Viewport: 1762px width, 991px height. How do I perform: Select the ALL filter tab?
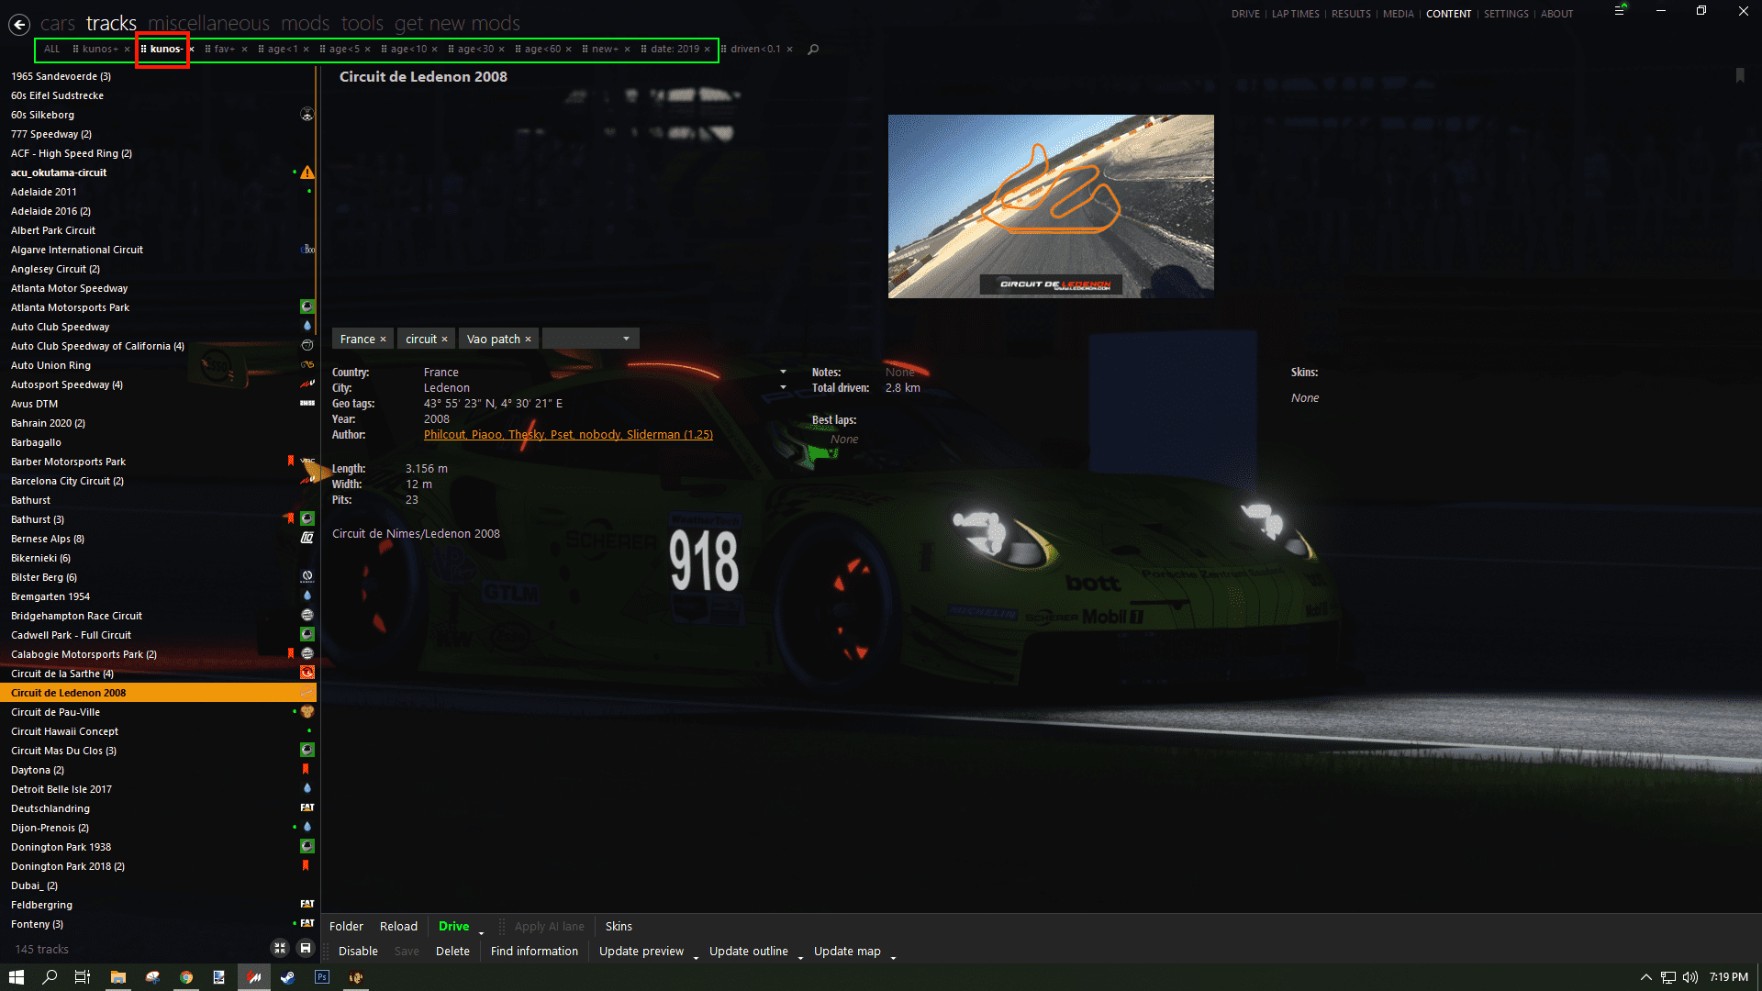click(x=52, y=50)
